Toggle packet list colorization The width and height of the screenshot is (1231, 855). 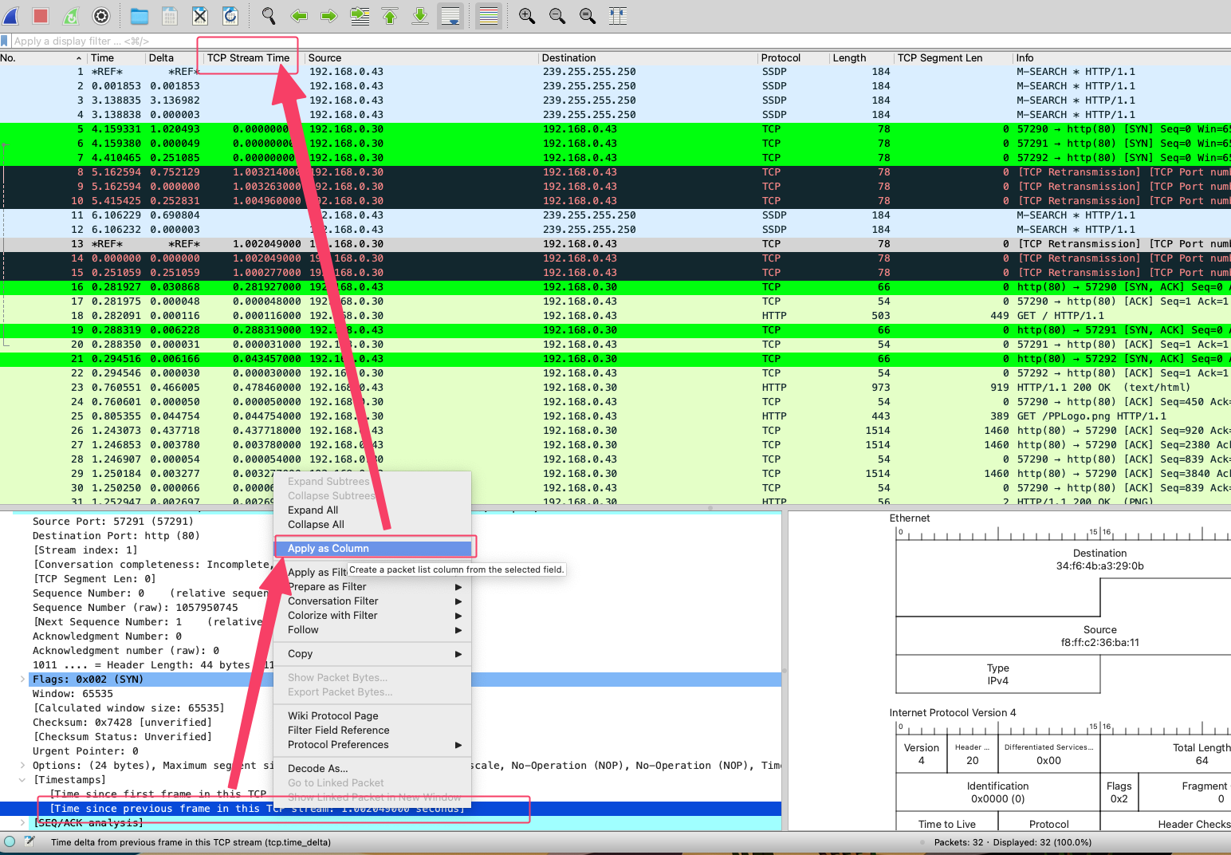(x=488, y=16)
